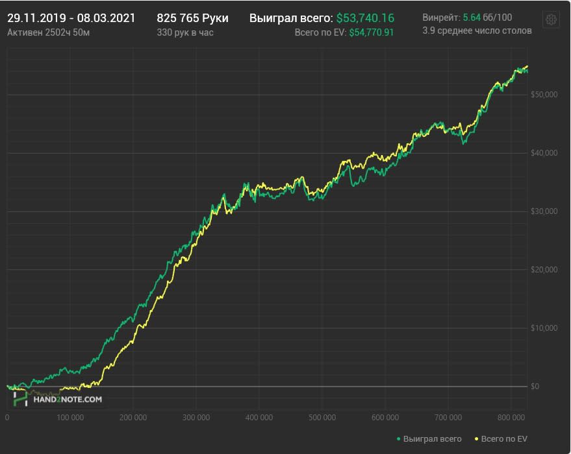571x454 pixels.
Task: Click the $10,000 y-axis label
Action: point(544,328)
